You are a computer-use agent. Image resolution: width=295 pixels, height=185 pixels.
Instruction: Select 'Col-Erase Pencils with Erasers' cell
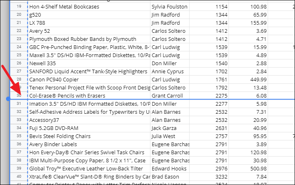point(89,96)
